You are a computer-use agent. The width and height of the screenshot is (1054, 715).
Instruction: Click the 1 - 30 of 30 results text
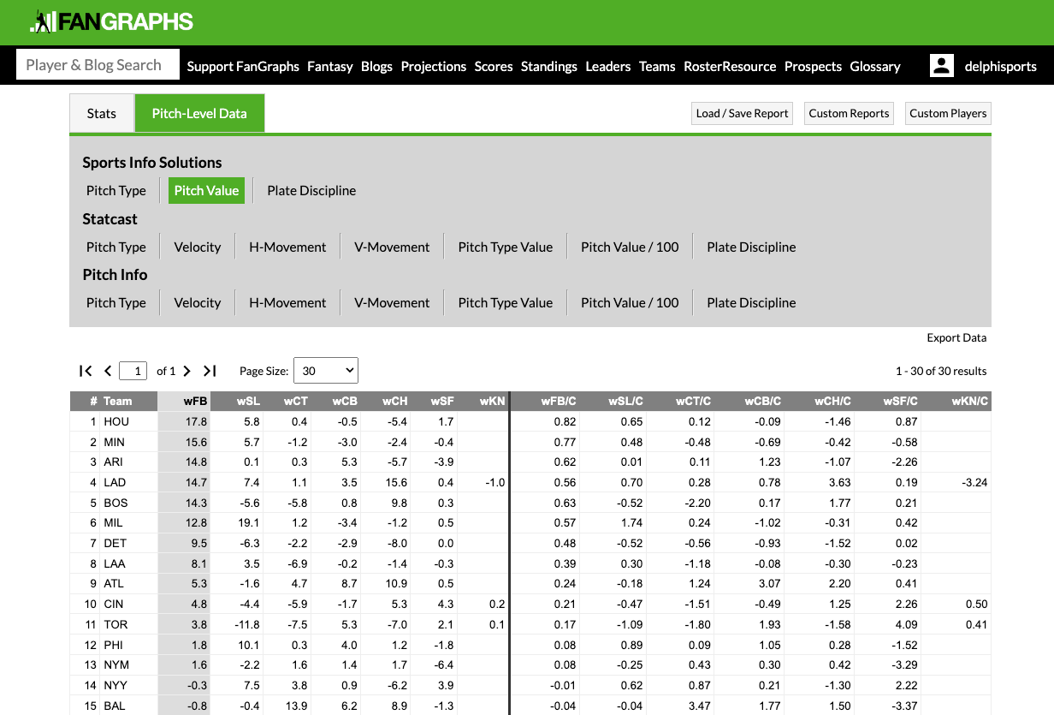[x=941, y=371]
